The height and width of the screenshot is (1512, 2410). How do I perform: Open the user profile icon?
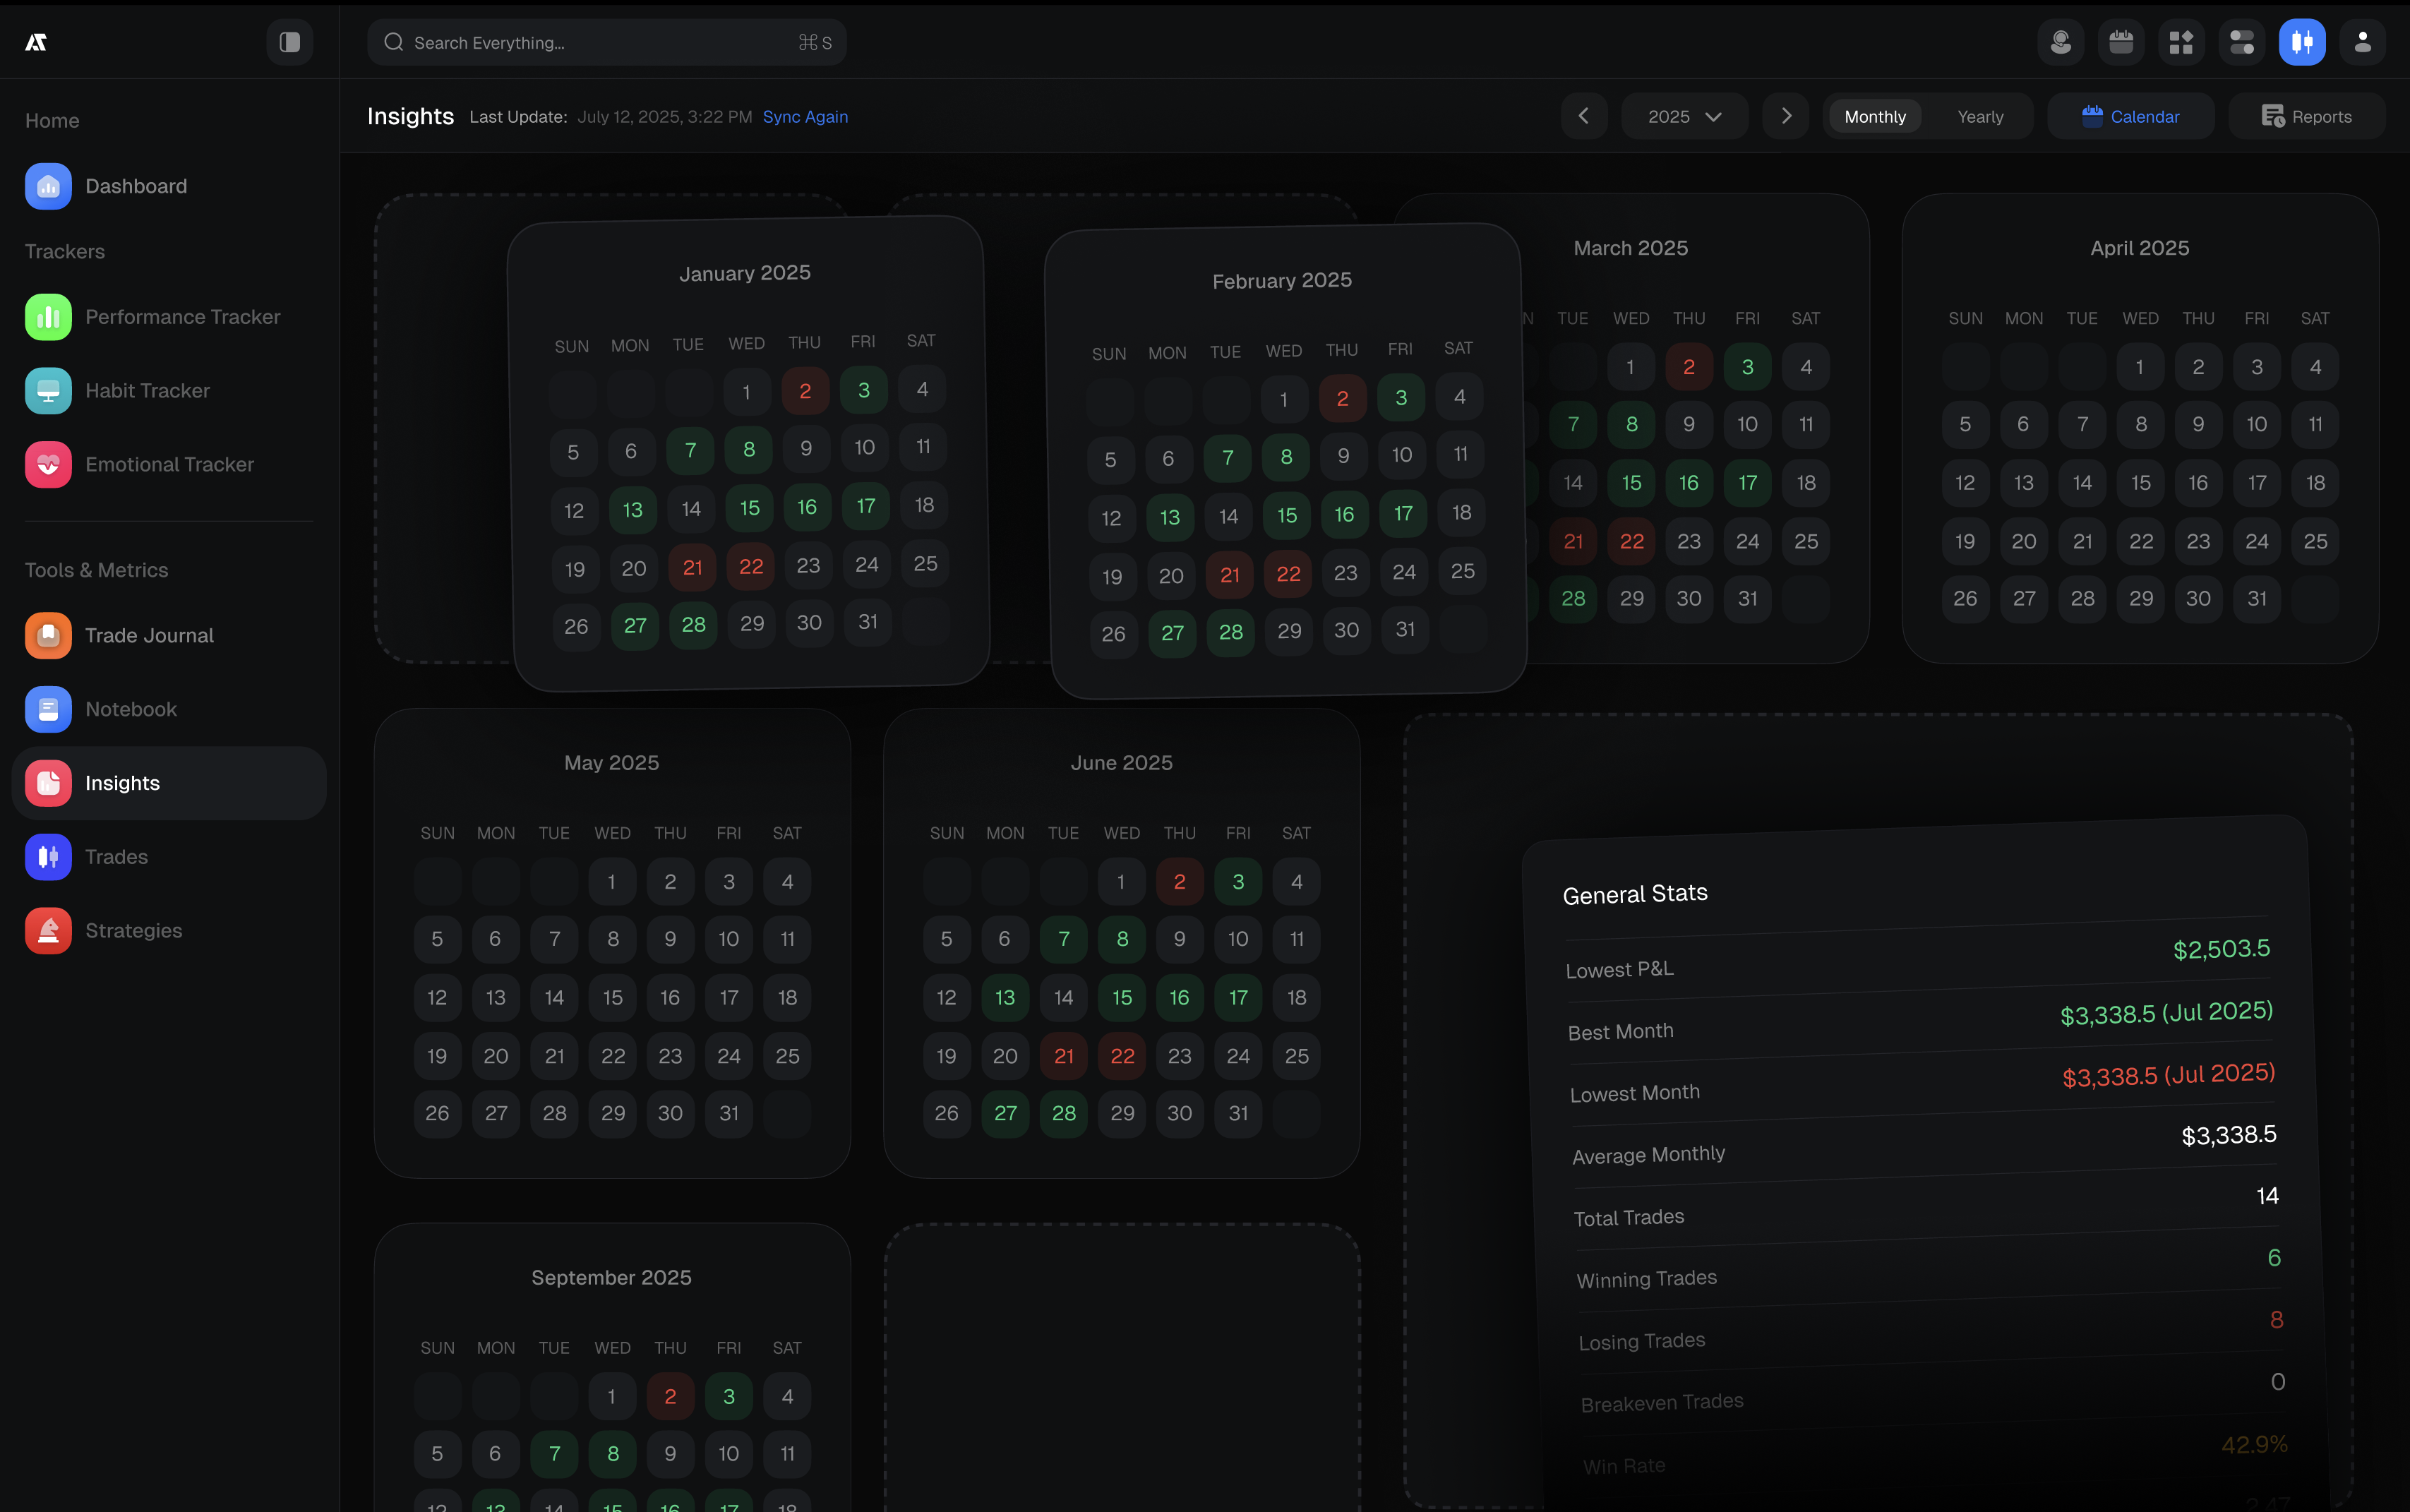coord(2362,42)
